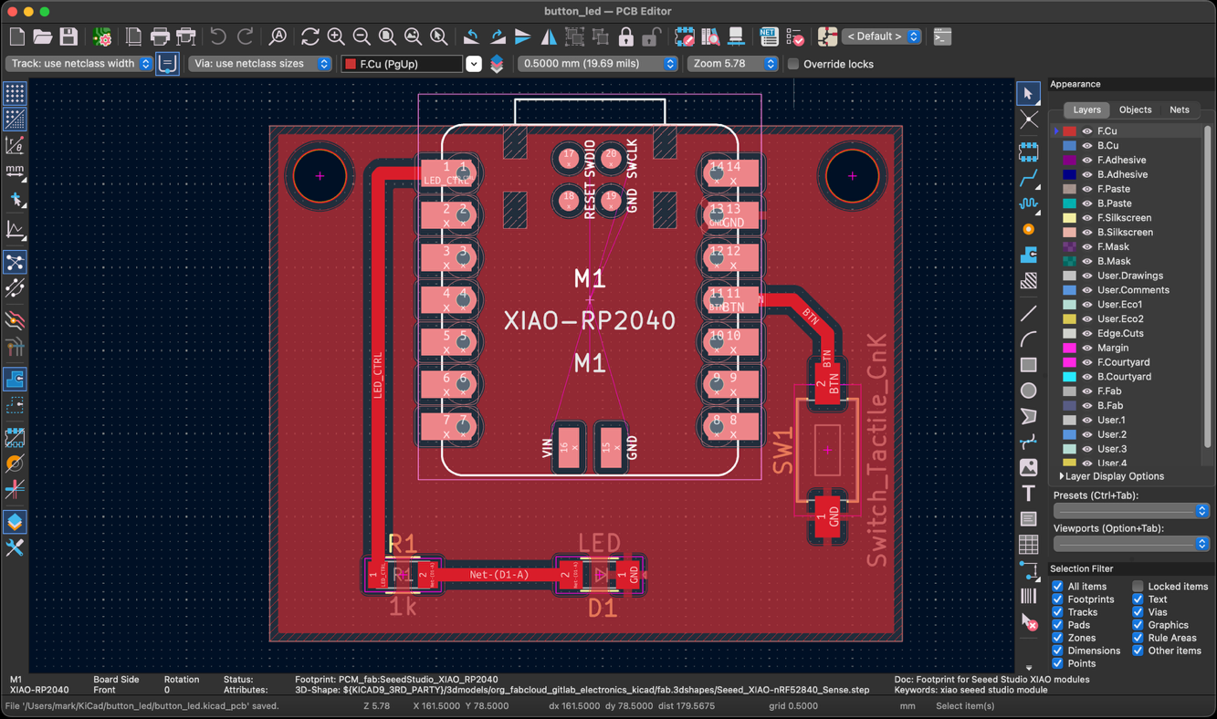Select the Add Text tool
Image resolution: width=1217 pixels, height=719 pixels.
click(x=1029, y=493)
